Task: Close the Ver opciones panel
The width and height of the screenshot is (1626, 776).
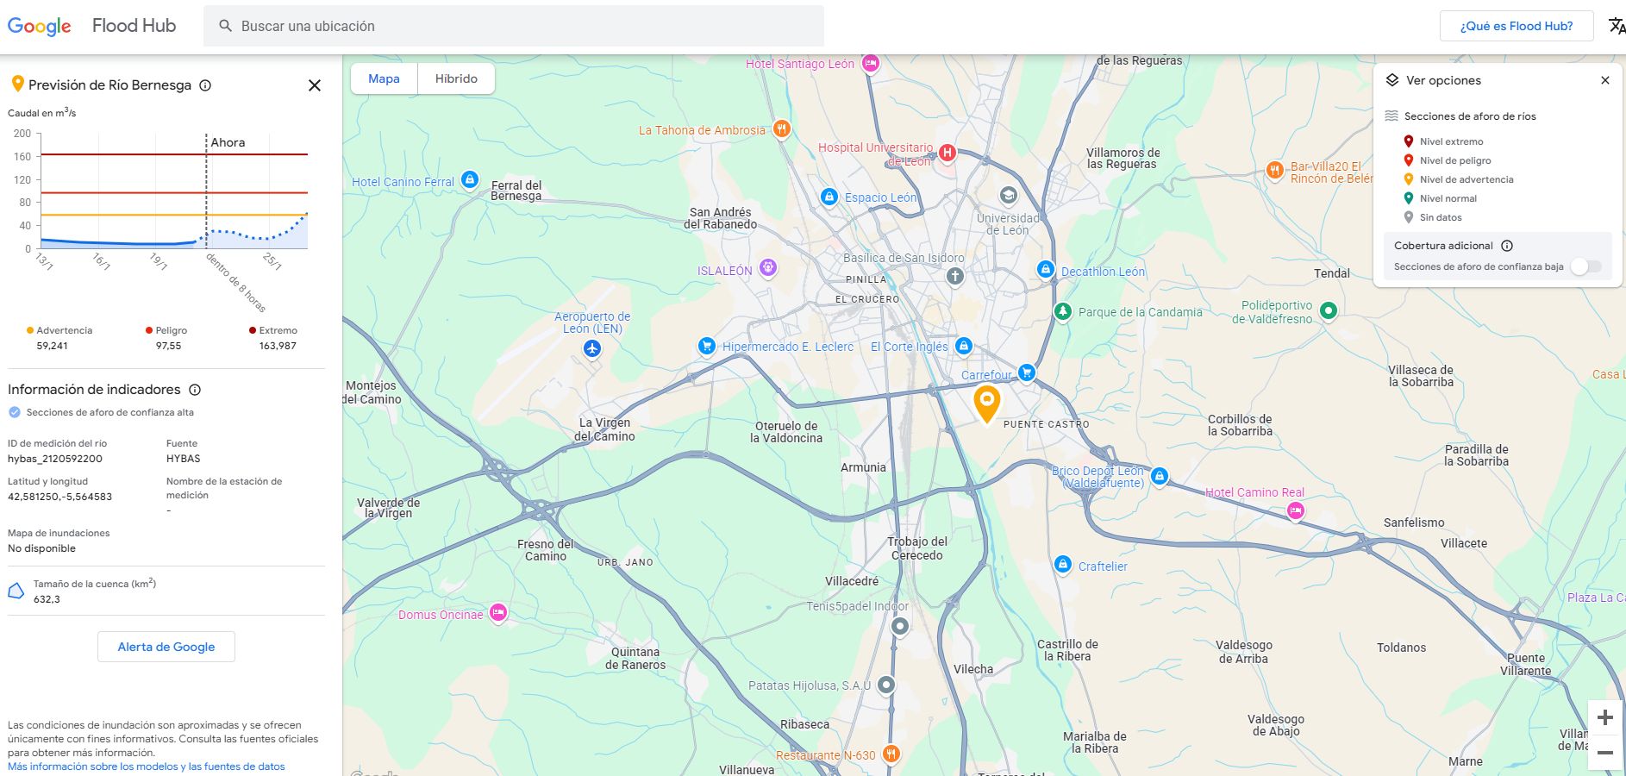Action: pyautogui.click(x=1605, y=80)
